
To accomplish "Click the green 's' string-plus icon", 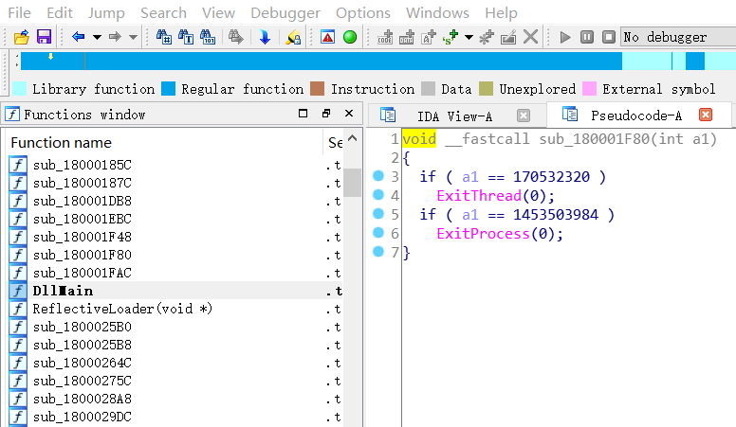I will [x=451, y=37].
